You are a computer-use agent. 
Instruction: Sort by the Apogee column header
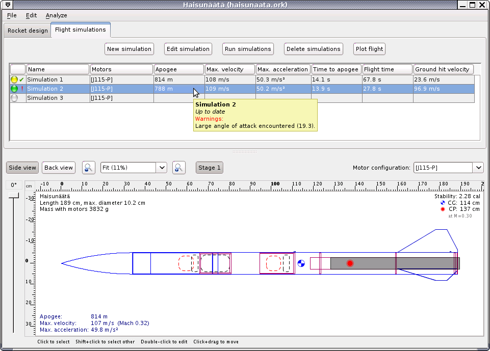click(178, 69)
